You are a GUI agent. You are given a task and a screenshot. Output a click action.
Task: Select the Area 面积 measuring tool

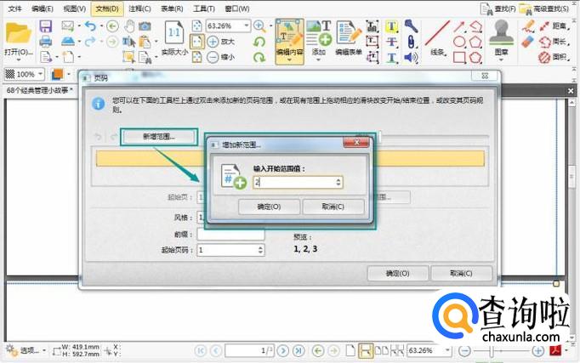(554, 57)
